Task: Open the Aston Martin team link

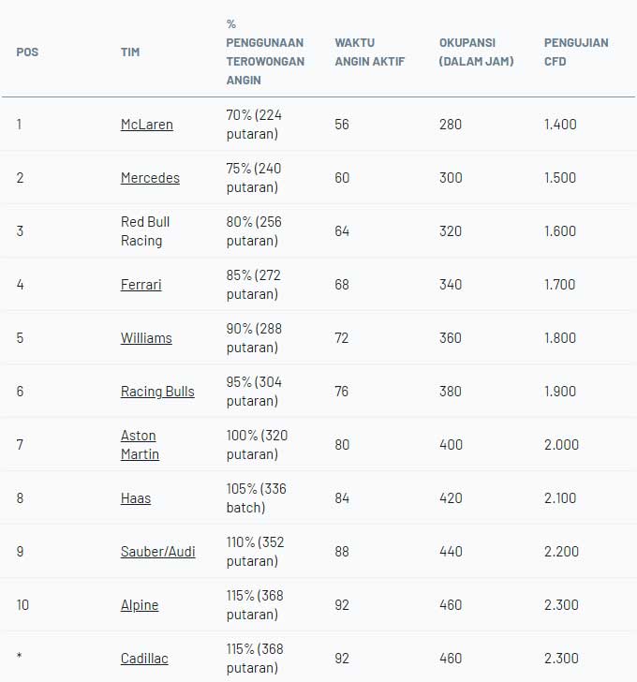Action: pos(140,444)
